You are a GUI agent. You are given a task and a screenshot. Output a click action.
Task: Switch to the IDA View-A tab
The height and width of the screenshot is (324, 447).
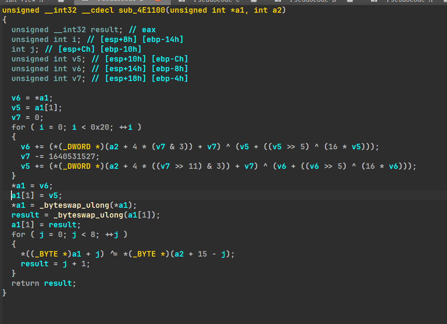click(25, 1)
